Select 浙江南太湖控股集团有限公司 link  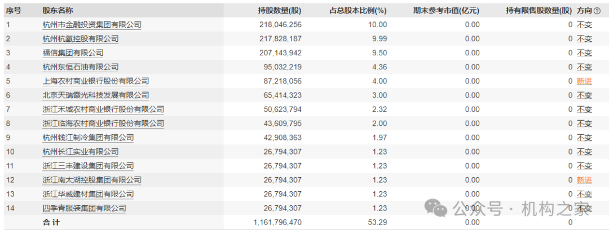(x=92, y=180)
